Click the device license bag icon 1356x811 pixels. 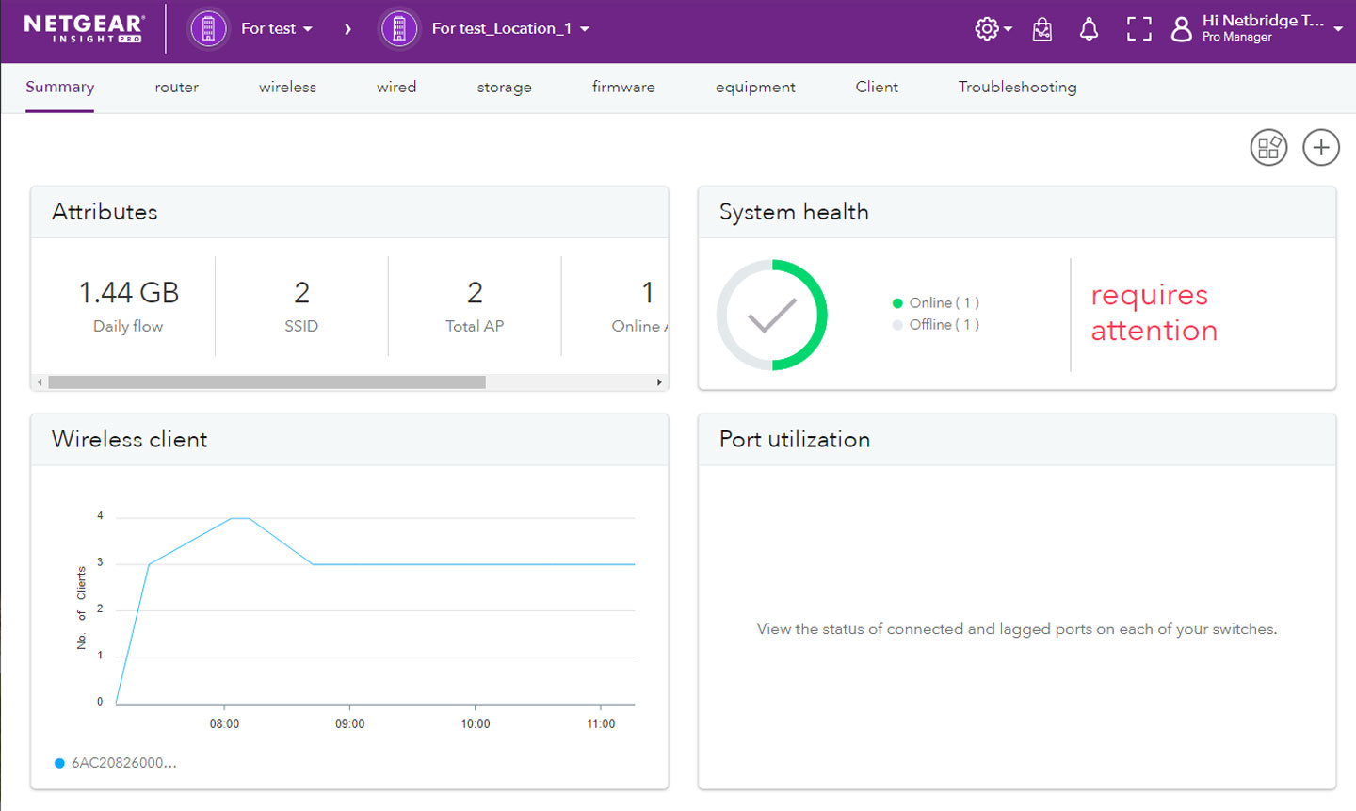pos(1042,28)
